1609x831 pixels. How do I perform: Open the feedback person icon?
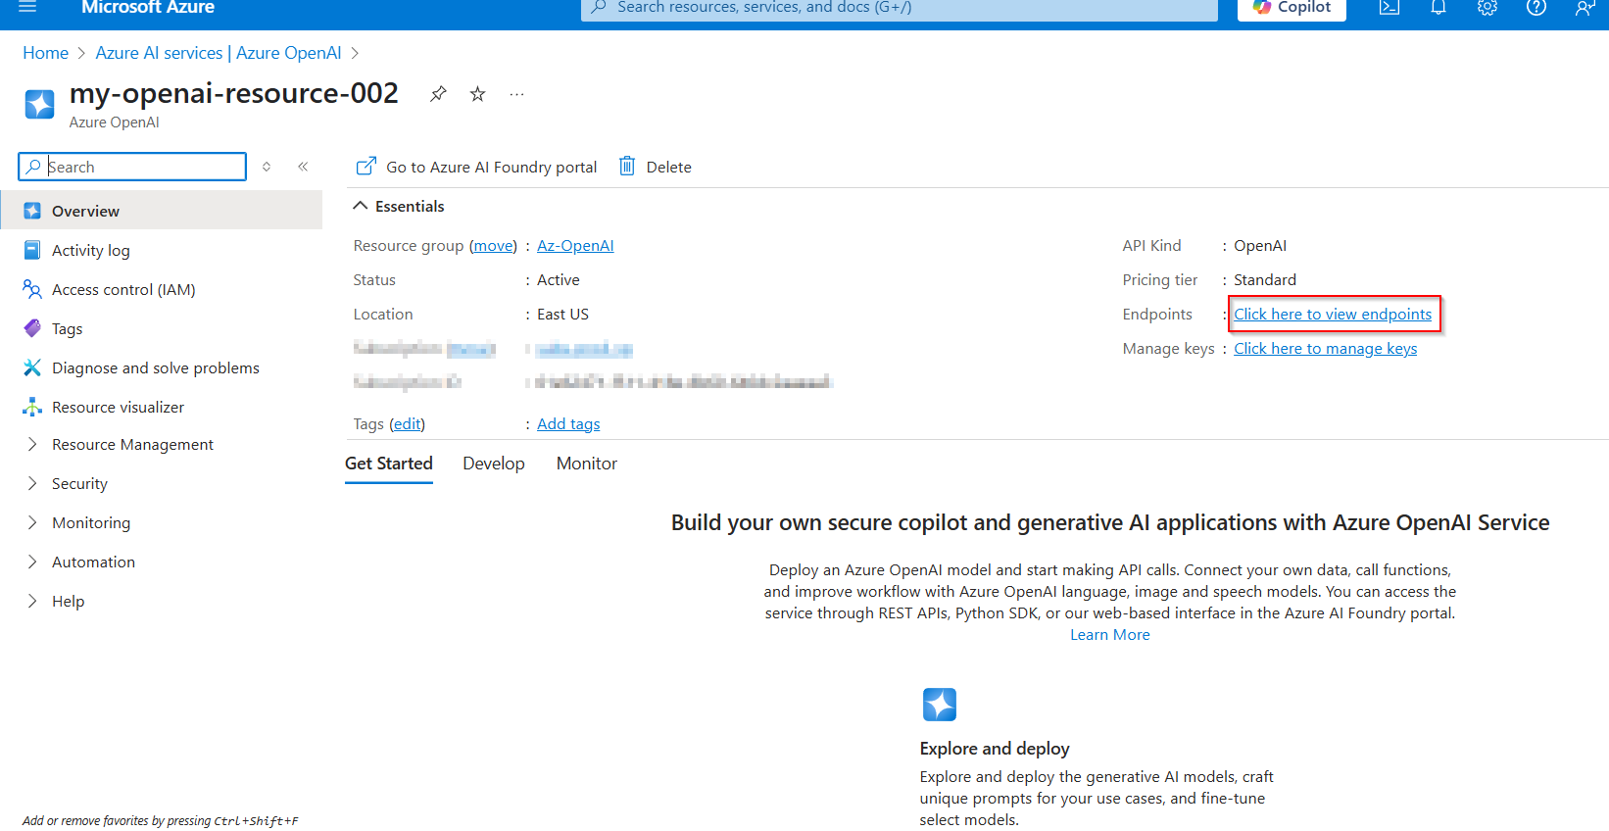1585,8
